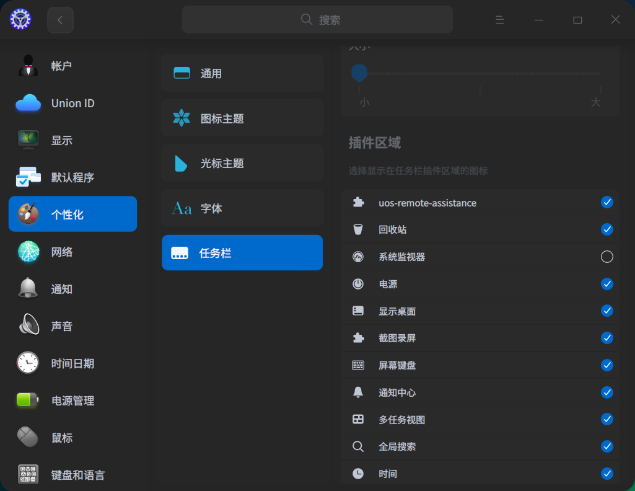Toggle Screenshot Recording (截图录屏) checkbox
The image size is (635, 491).
(607, 337)
